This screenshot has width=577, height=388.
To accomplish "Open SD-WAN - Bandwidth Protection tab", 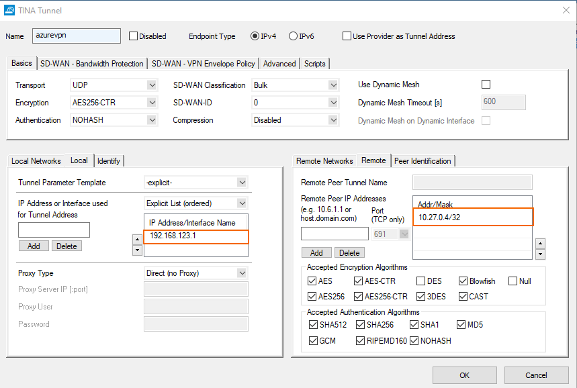I will point(91,64).
